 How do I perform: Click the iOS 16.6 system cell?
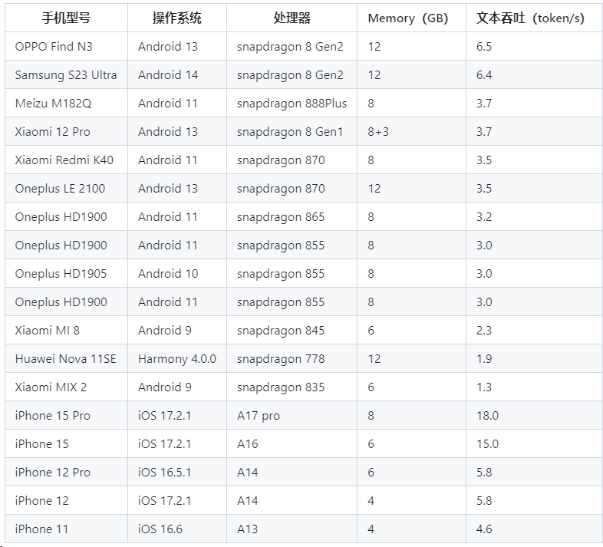click(x=160, y=529)
